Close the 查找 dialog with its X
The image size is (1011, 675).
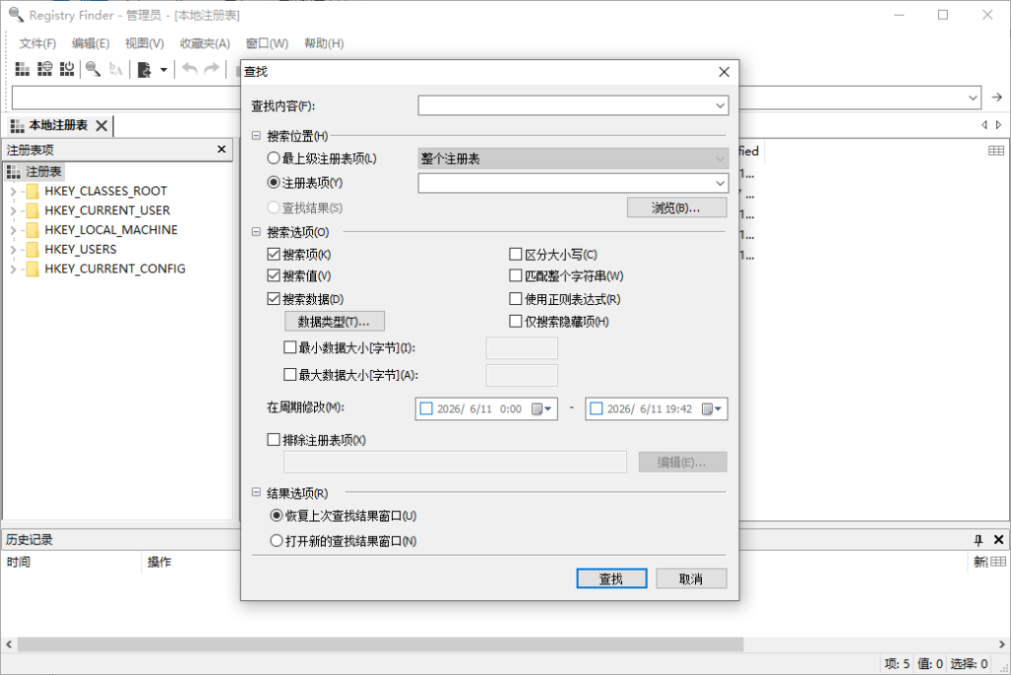point(724,72)
